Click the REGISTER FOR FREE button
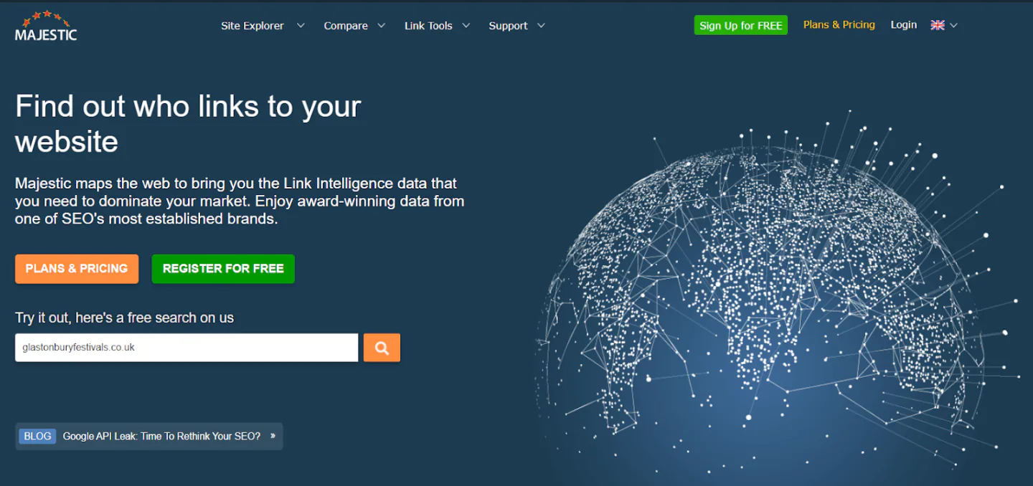 [x=223, y=269]
